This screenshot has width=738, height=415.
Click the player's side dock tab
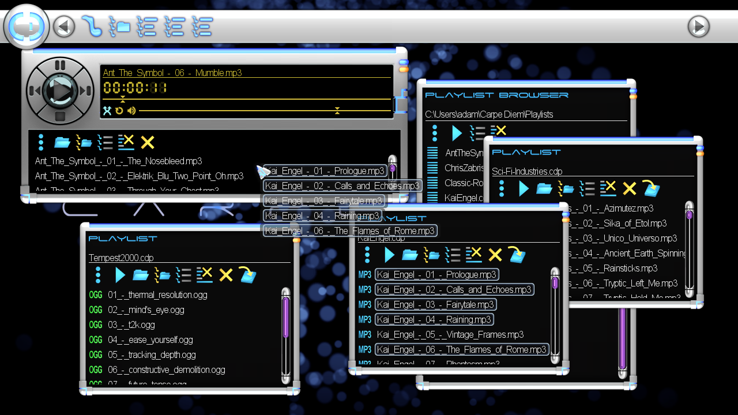coord(400,102)
